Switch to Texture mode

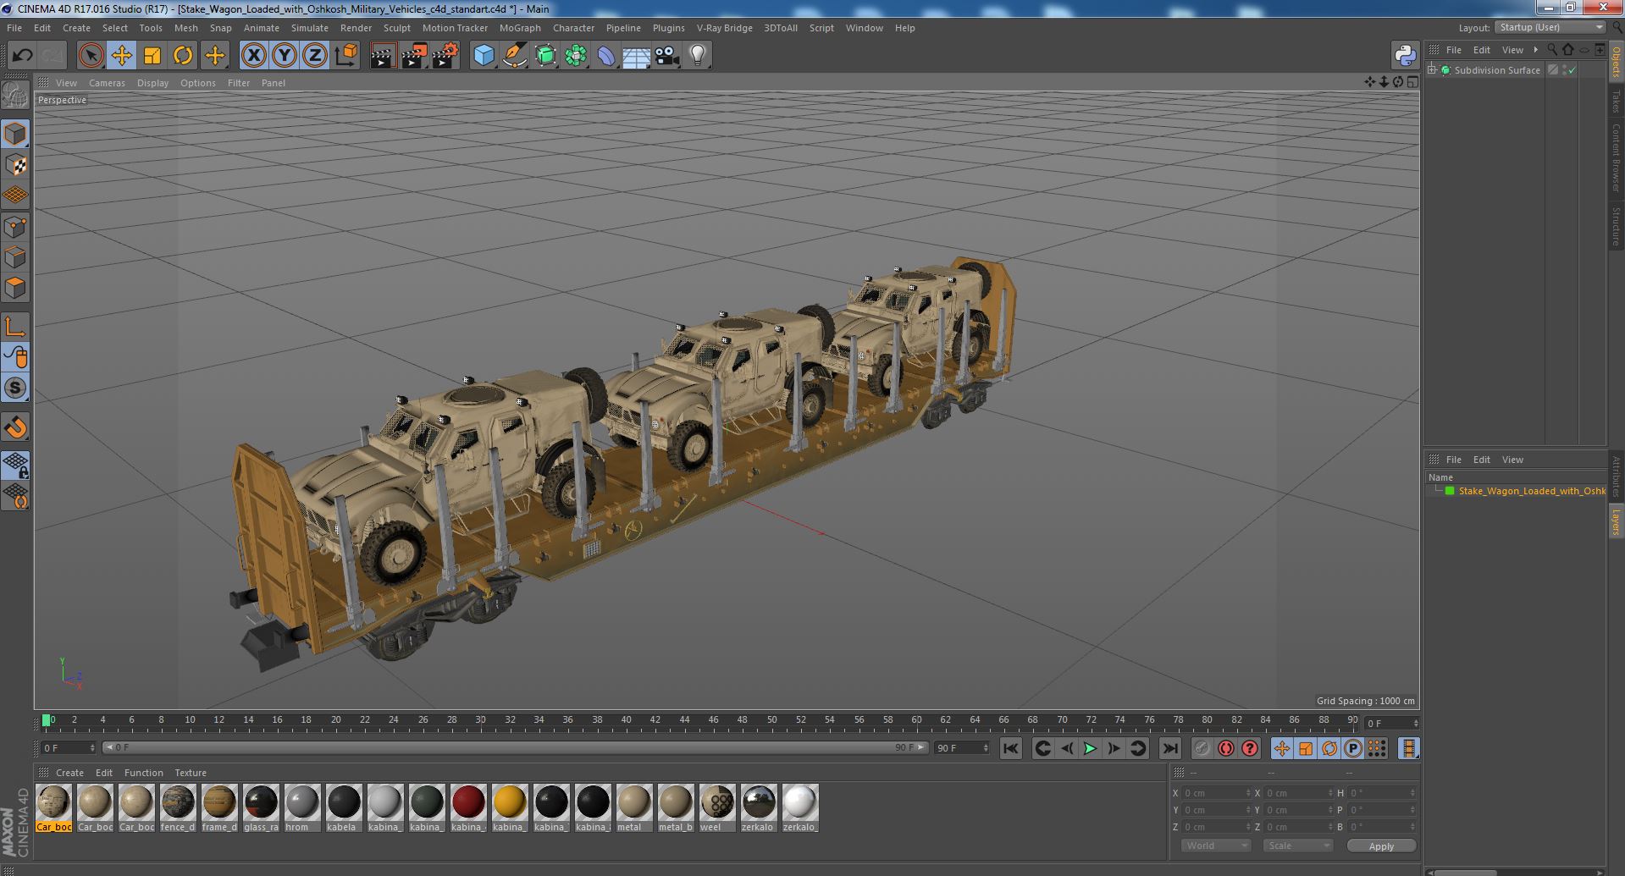[15, 165]
